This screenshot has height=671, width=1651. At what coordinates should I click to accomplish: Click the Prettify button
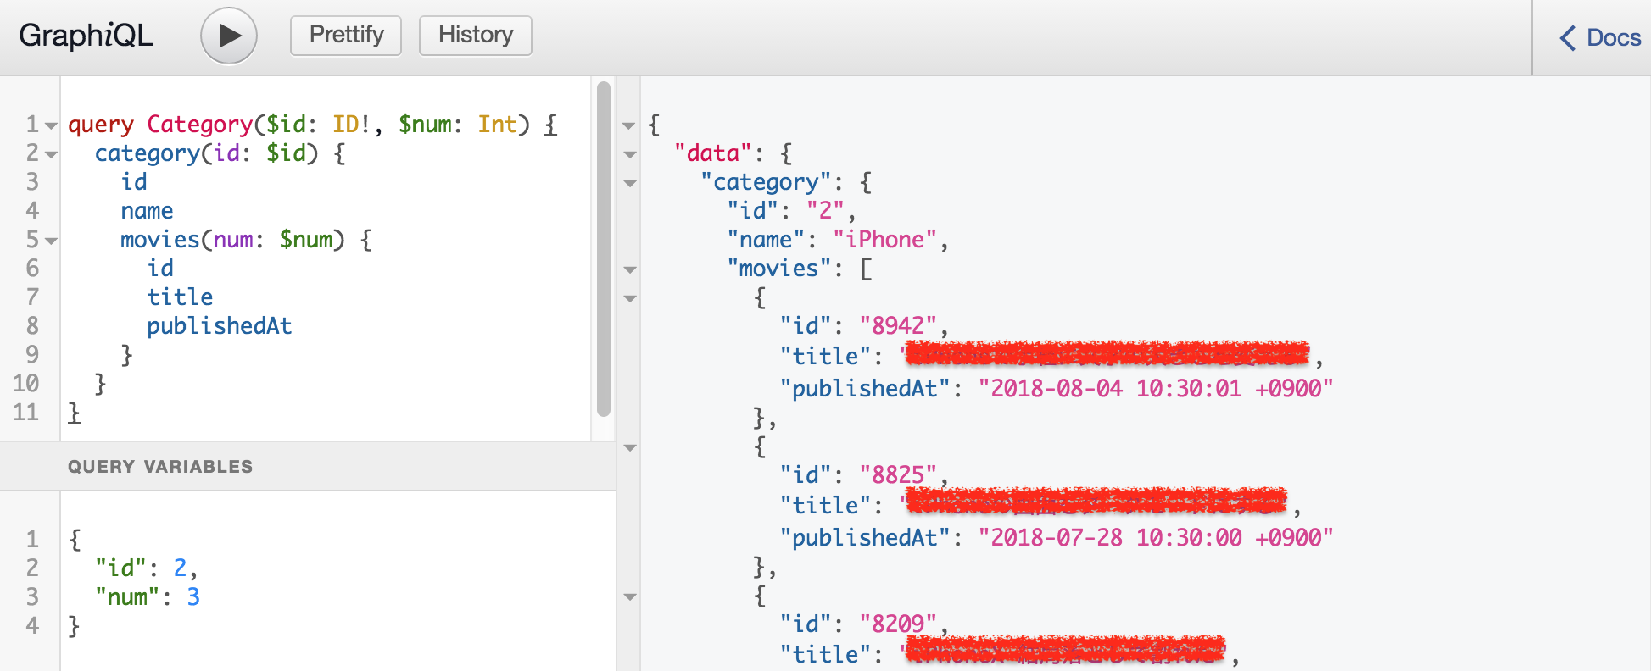(x=346, y=36)
